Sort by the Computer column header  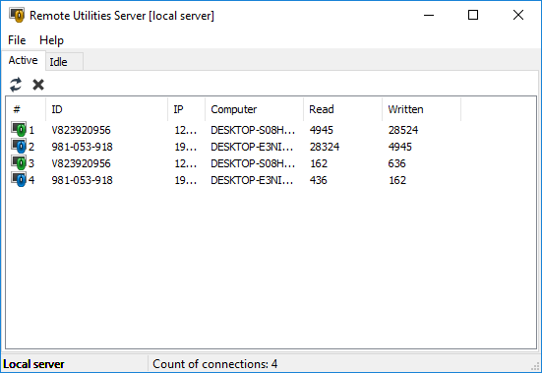point(254,109)
